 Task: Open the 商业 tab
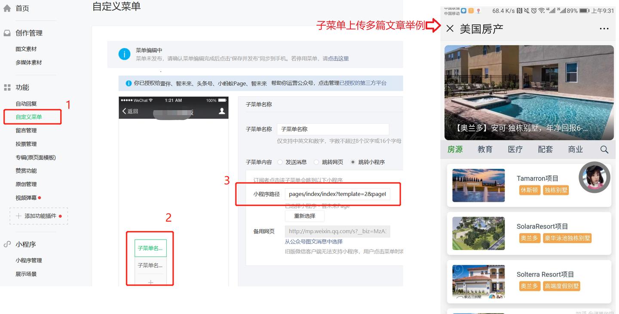pyautogui.click(x=576, y=149)
